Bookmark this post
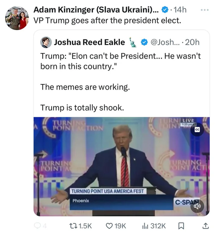The image size is (215, 235). point(181,226)
